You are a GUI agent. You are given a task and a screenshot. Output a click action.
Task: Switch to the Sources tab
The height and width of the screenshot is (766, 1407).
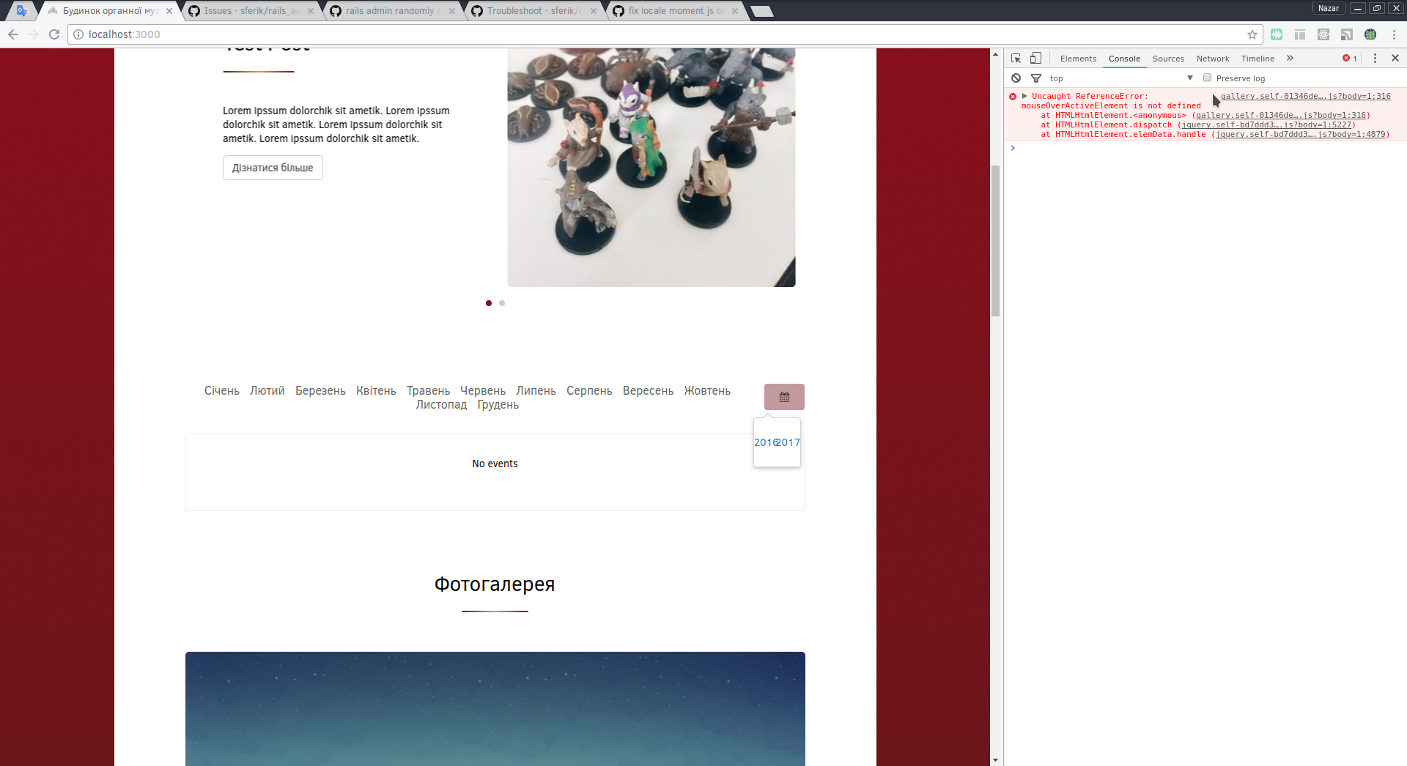tap(1168, 59)
